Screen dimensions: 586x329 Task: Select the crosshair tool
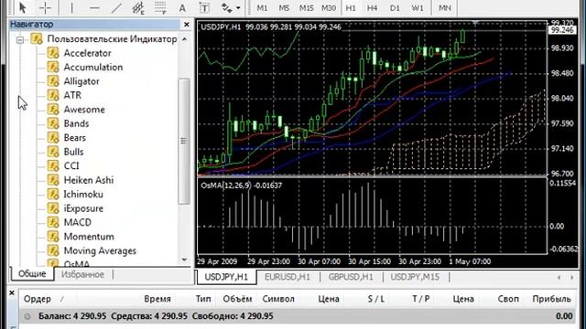pos(45,7)
